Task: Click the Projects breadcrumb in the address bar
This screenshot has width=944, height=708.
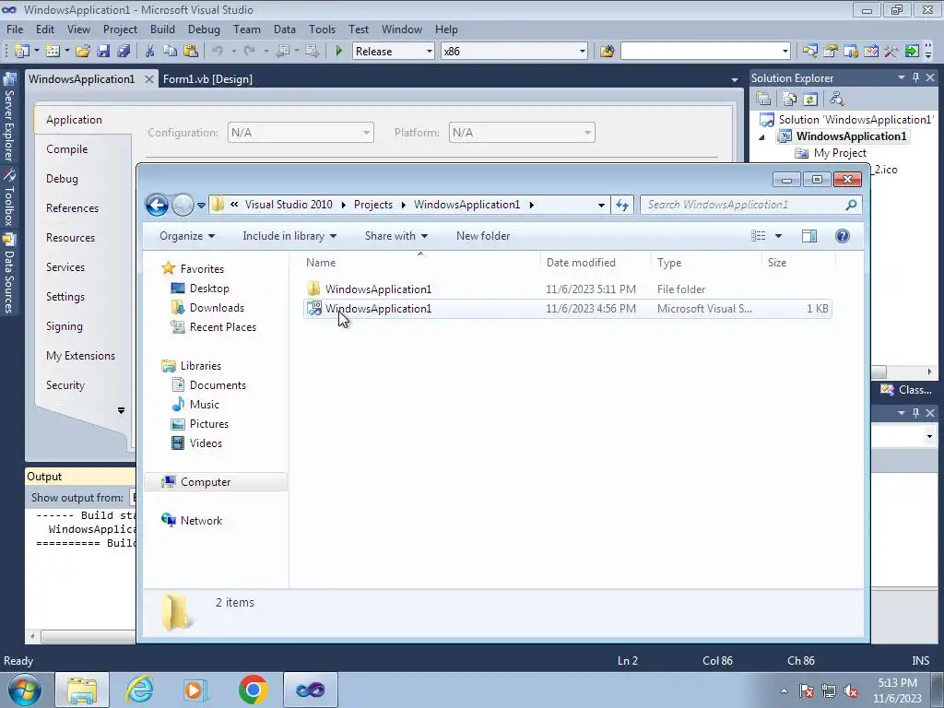Action: [373, 205]
